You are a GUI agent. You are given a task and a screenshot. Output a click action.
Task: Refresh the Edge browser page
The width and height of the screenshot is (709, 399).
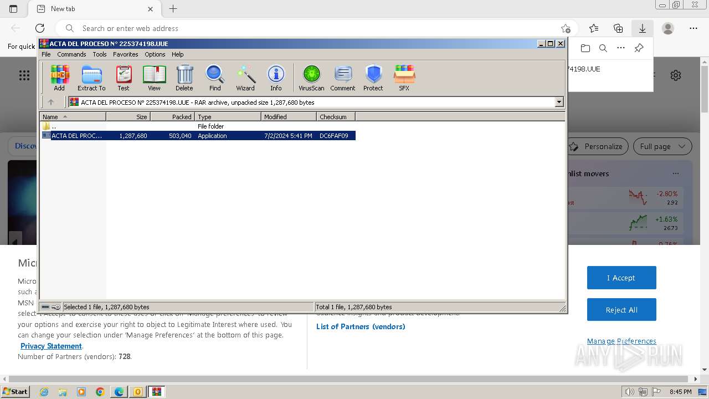(x=40, y=28)
